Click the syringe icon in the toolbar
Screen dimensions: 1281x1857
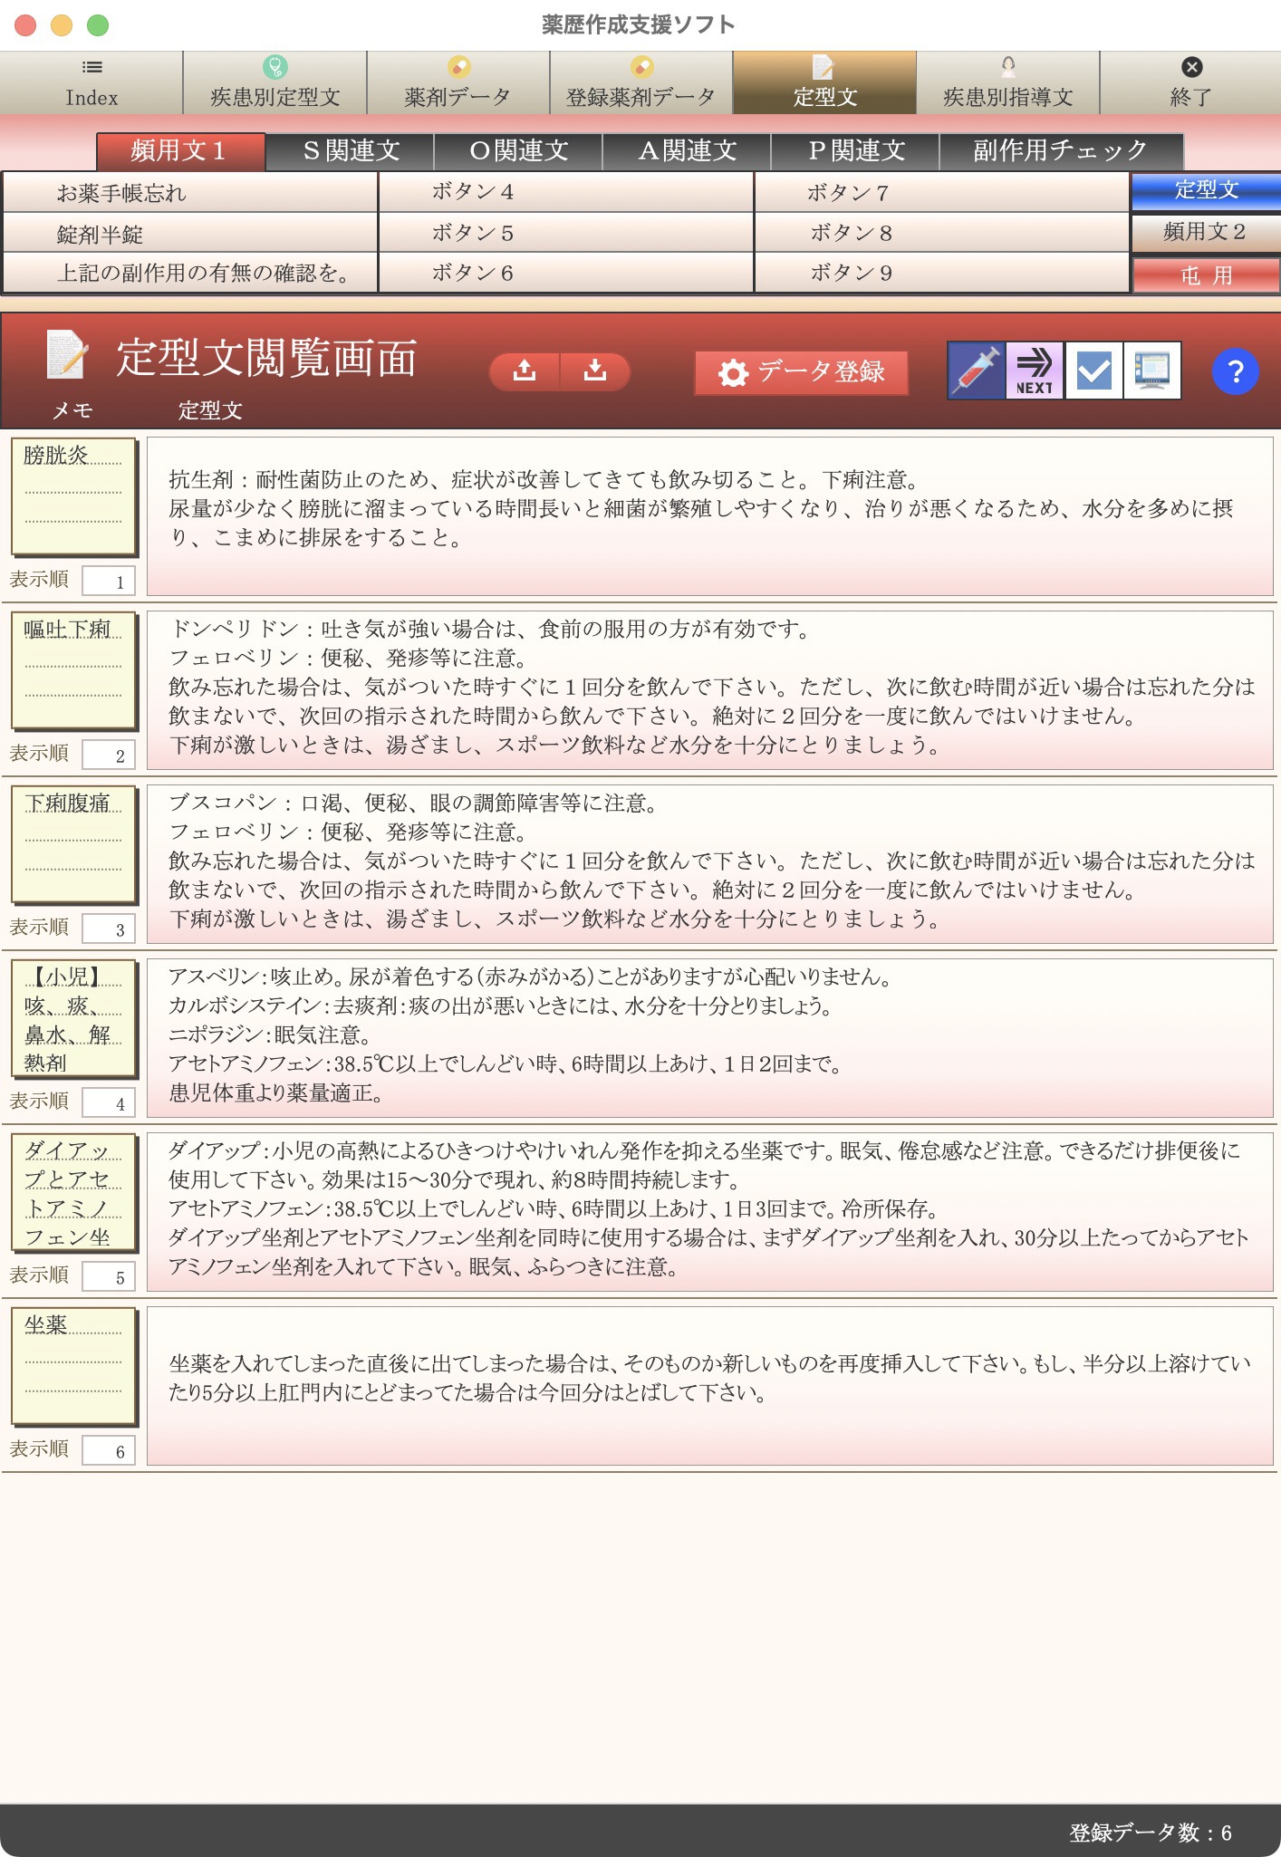click(x=976, y=370)
